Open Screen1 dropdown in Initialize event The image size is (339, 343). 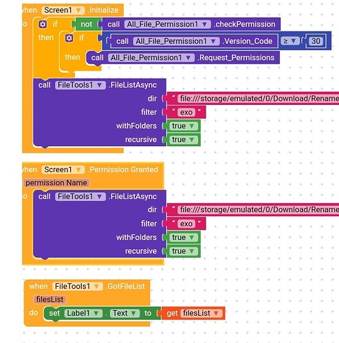click(x=63, y=10)
